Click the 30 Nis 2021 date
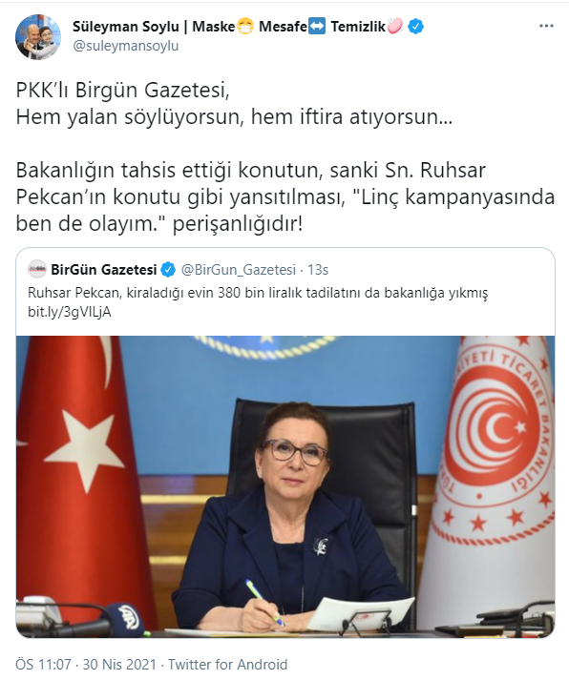The height and width of the screenshot is (680, 569). pyautogui.click(x=119, y=665)
